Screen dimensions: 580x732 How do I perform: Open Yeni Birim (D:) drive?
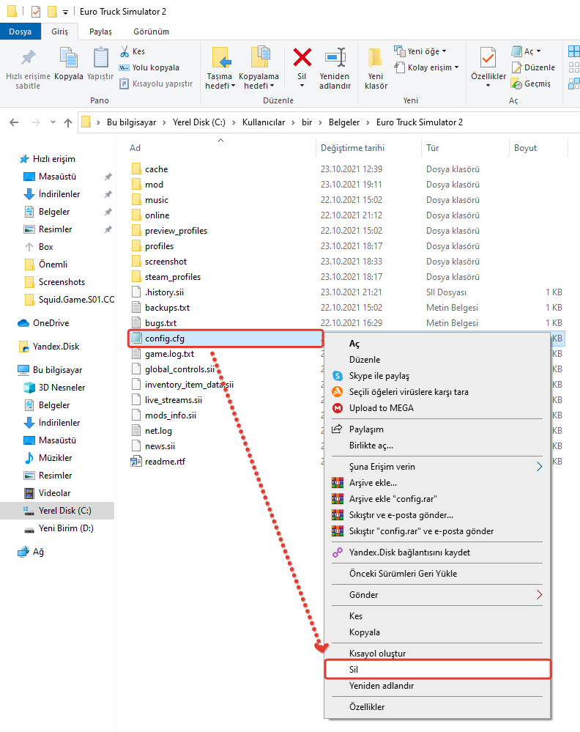(66, 528)
